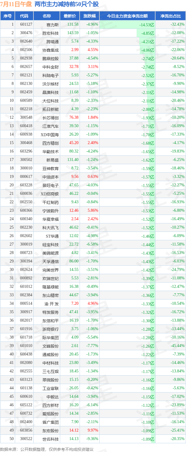This screenshot has width=186, height=452.
Task: Select stock name 四方新材
Action: [51, 405]
